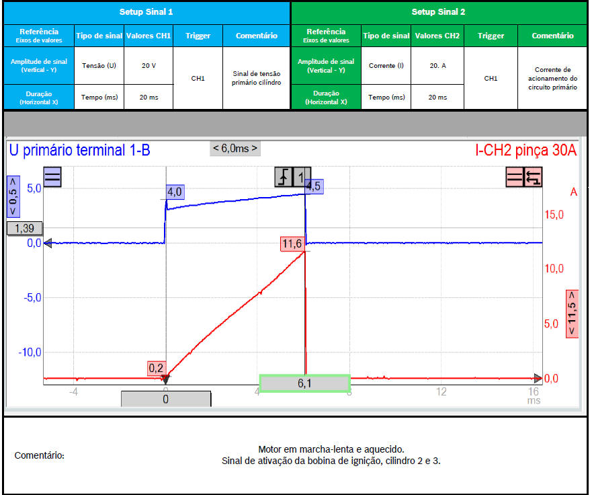The height and width of the screenshot is (495, 590).
Task: Select the Setup Sinal 1 header
Action: coord(146,12)
